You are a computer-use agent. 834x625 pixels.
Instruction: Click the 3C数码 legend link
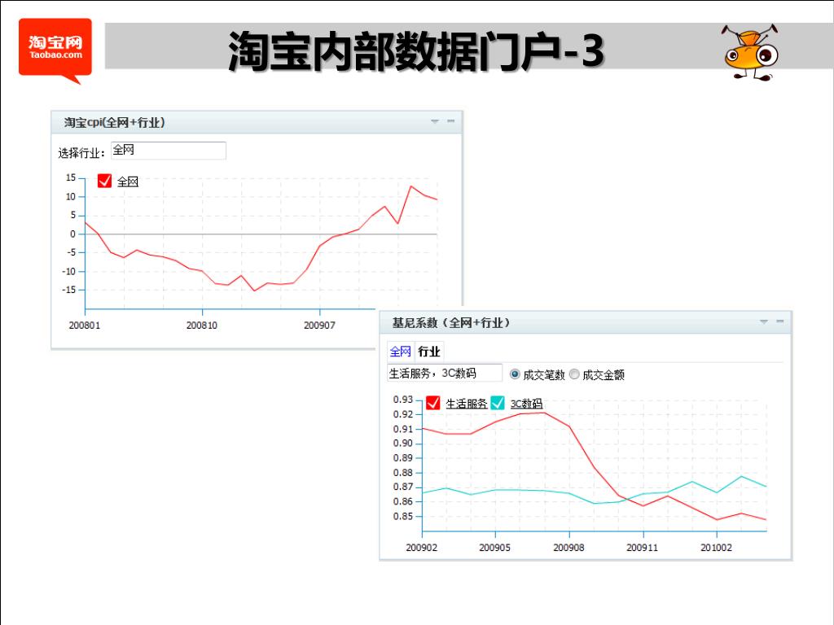coord(526,404)
